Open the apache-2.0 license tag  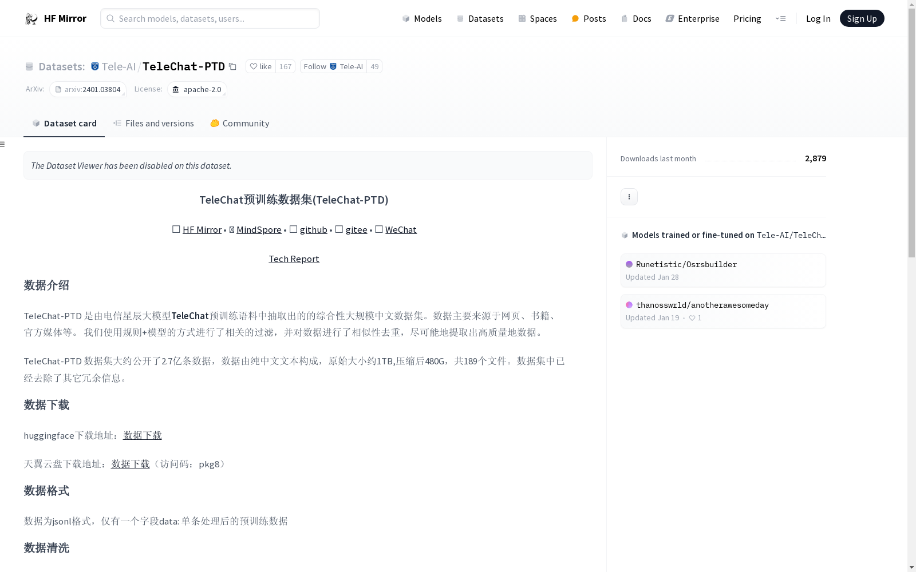[197, 90]
